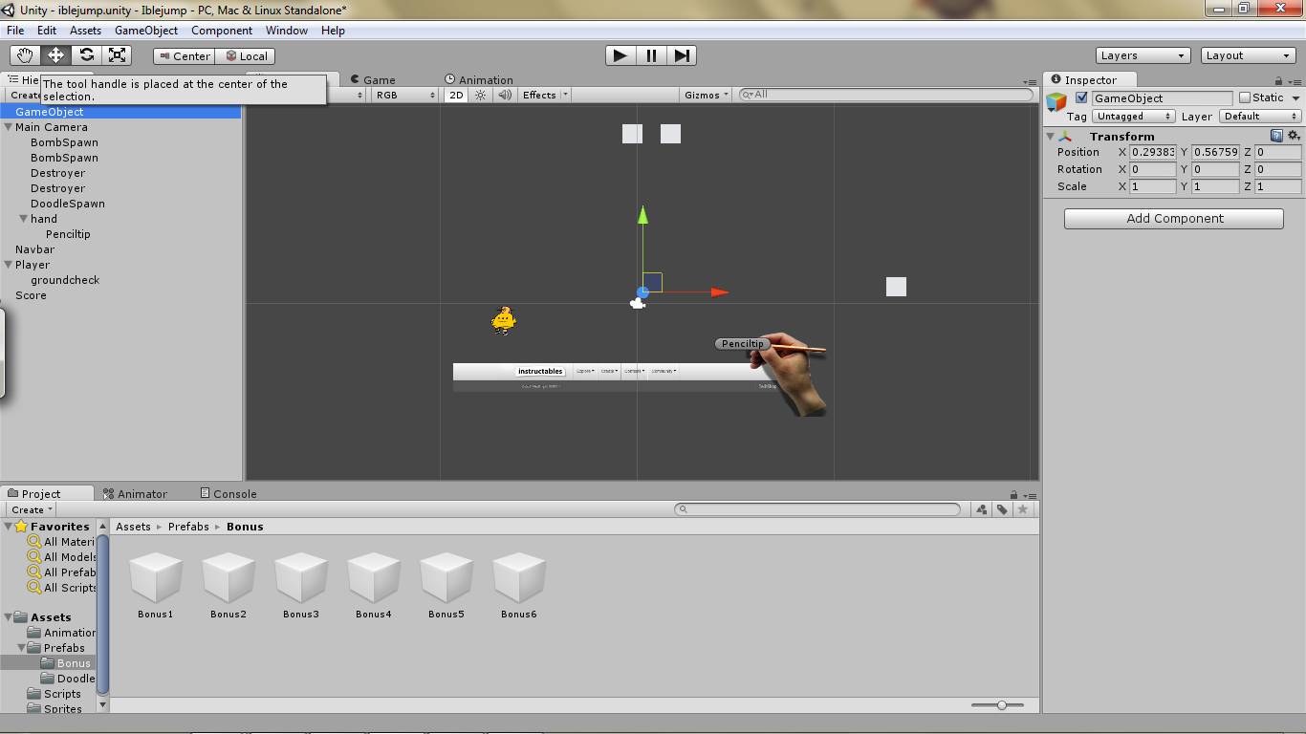Click the Position X field in Transform
This screenshot has width=1306, height=734.
1153,152
